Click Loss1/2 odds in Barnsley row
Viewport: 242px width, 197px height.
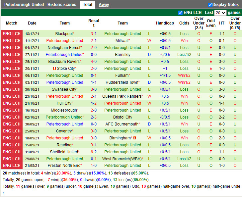pyautogui.click(x=184, y=55)
